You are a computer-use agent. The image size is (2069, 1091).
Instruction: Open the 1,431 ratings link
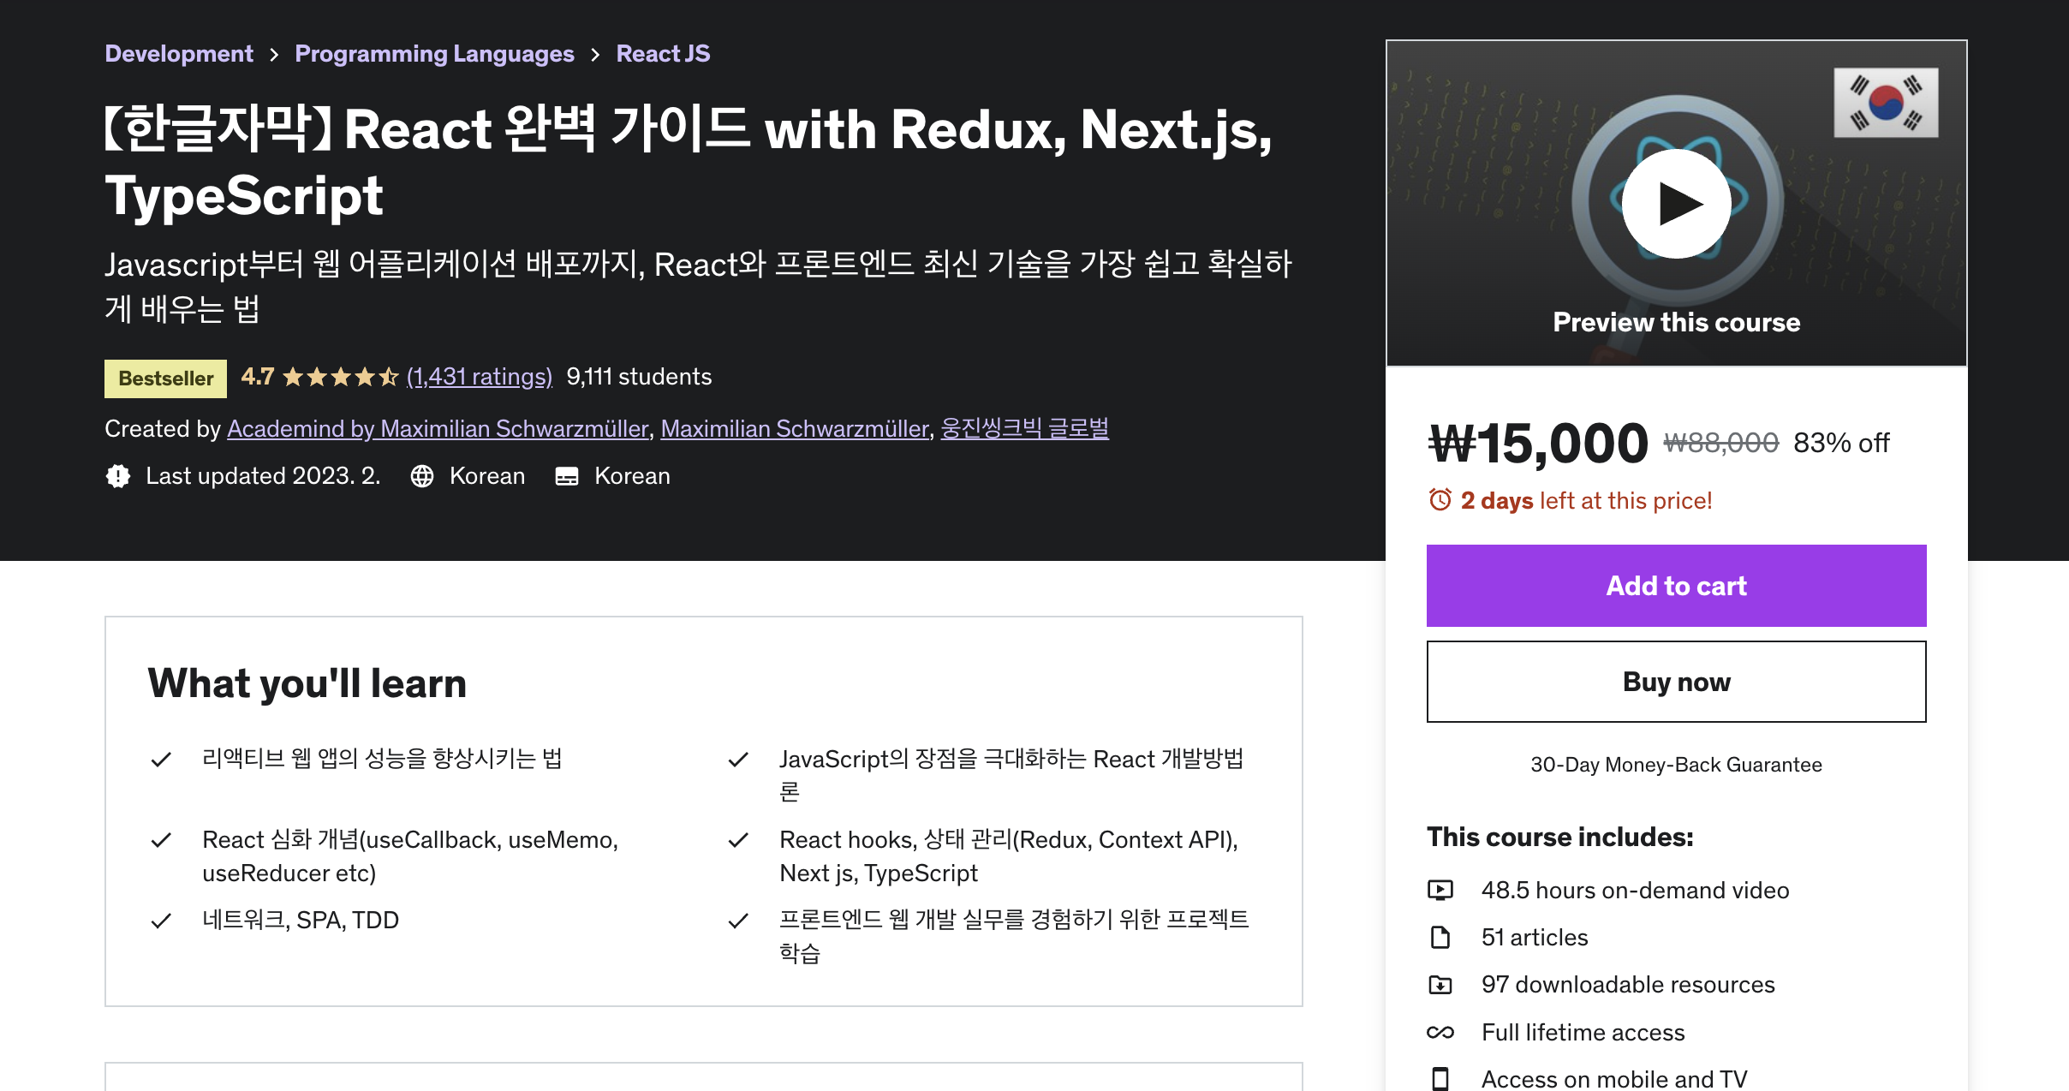(x=480, y=377)
